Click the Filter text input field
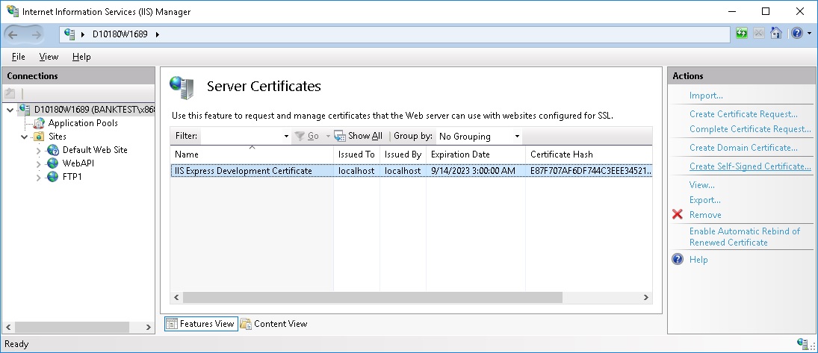The image size is (818, 353). tap(242, 136)
